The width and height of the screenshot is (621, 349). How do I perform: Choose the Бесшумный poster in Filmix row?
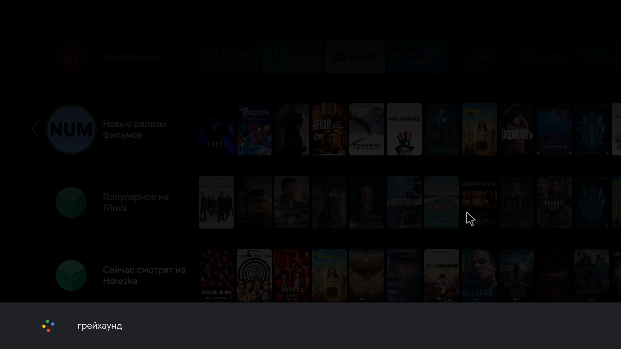[x=404, y=202]
